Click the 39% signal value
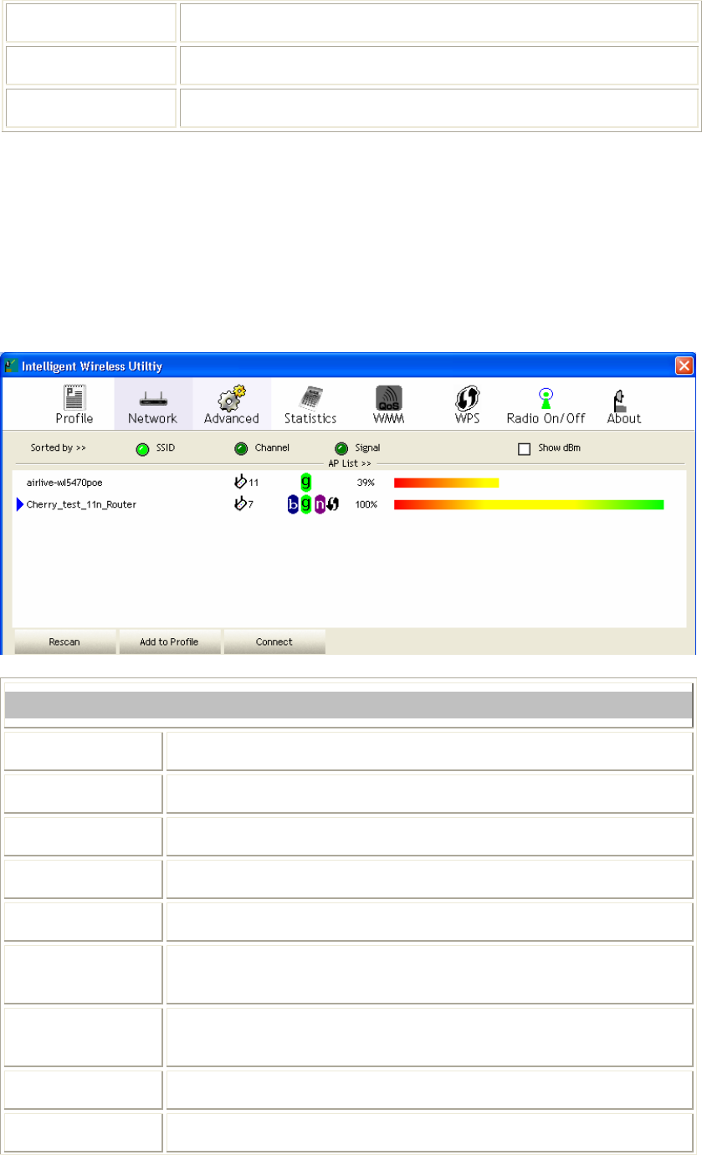Viewport: 702px width, 1155px height. (x=366, y=483)
